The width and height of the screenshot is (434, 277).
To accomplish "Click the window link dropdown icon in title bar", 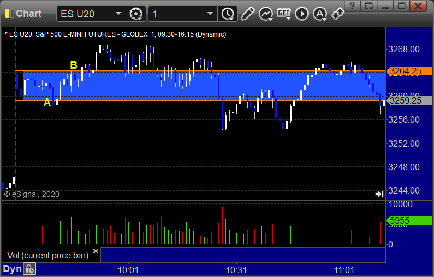I will (369, 6).
